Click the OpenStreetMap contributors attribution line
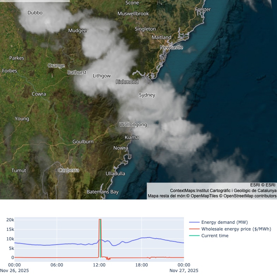This screenshot has width=277, height=277. click(x=212, y=196)
